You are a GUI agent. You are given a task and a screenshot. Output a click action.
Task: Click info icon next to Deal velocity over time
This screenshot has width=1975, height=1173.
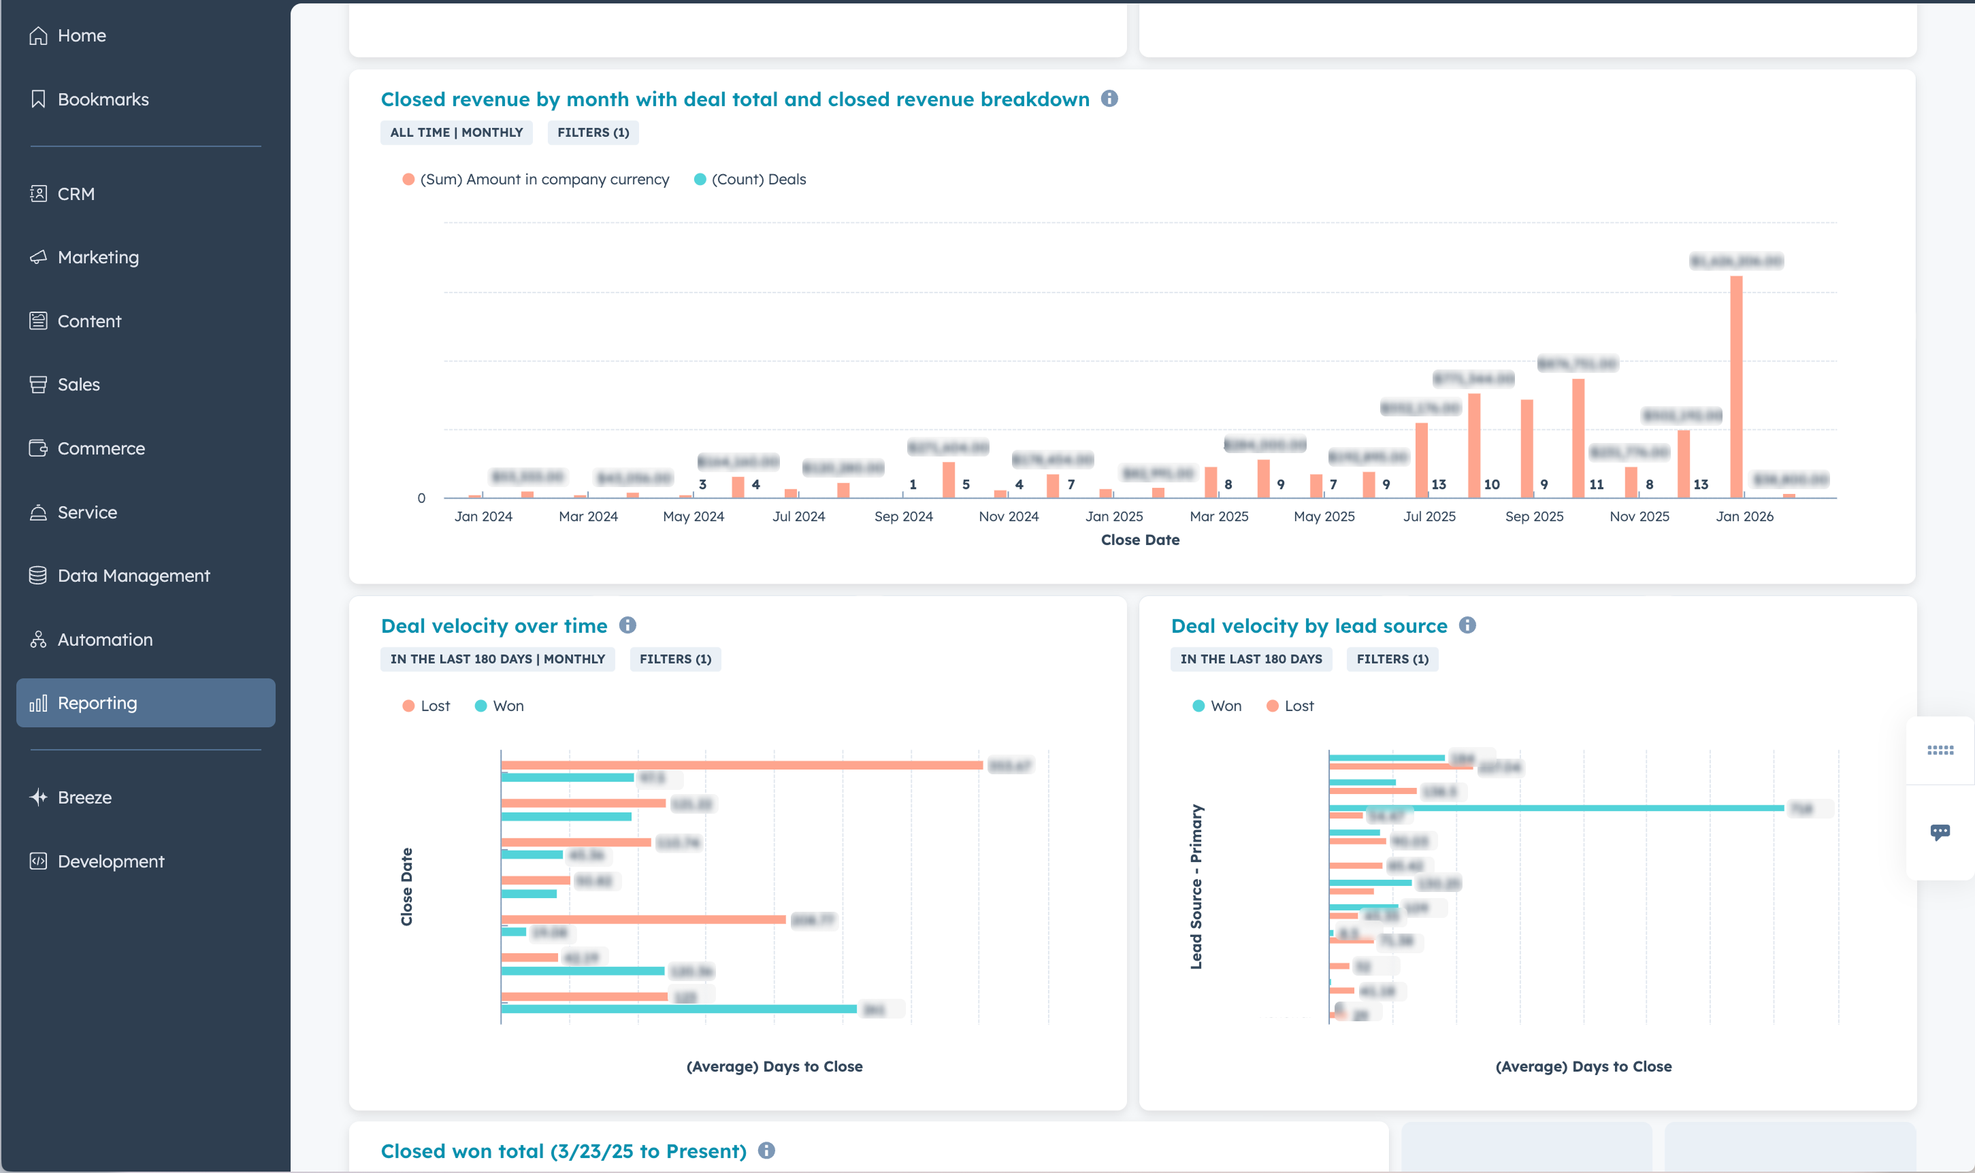(x=627, y=625)
